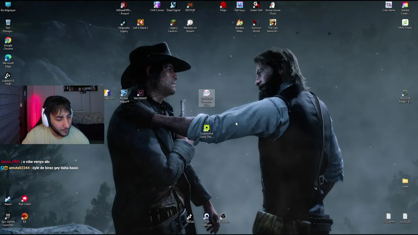Select the Adobe Creative Cloud icon
The width and height of the screenshot is (418, 235).
[405, 8]
